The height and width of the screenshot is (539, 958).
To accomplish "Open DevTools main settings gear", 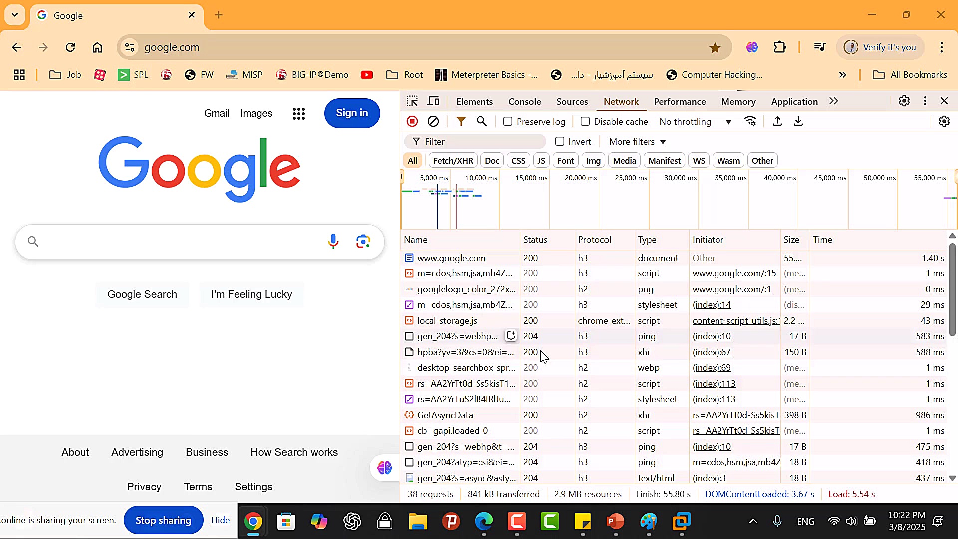I will click(904, 101).
